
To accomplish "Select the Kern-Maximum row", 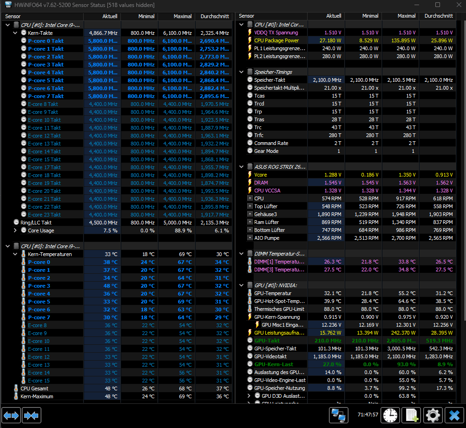I will click(x=117, y=396).
